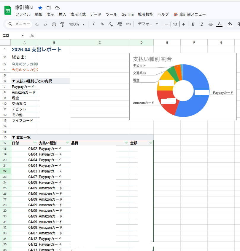The image size is (240, 251).
Task: Open the 編集 menu
Action: 39,15
